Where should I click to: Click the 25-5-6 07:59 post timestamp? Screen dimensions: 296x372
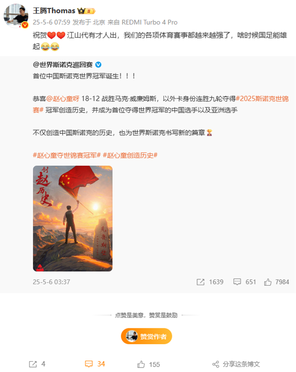click(x=52, y=22)
